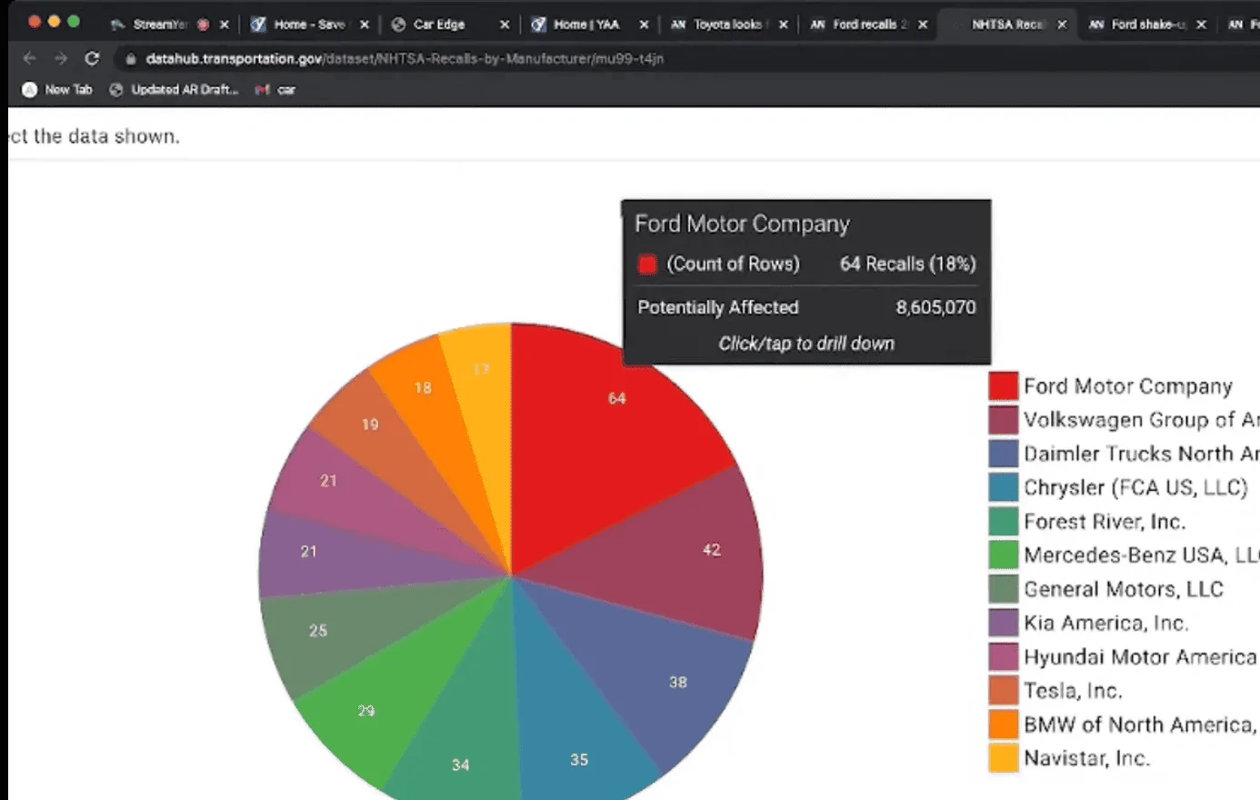1260x800 pixels.
Task: Click the Hyundai legend color swatch
Action: coord(1003,656)
